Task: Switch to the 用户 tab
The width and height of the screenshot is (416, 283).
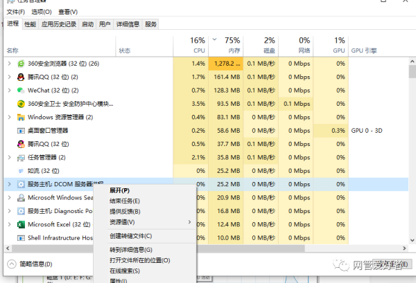Action: coord(105,24)
